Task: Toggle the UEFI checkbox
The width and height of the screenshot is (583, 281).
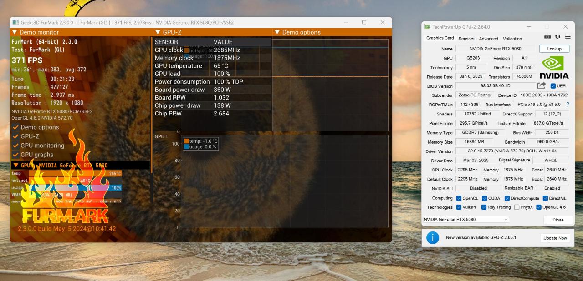Action: pyautogui.click(x=553, y=86)
